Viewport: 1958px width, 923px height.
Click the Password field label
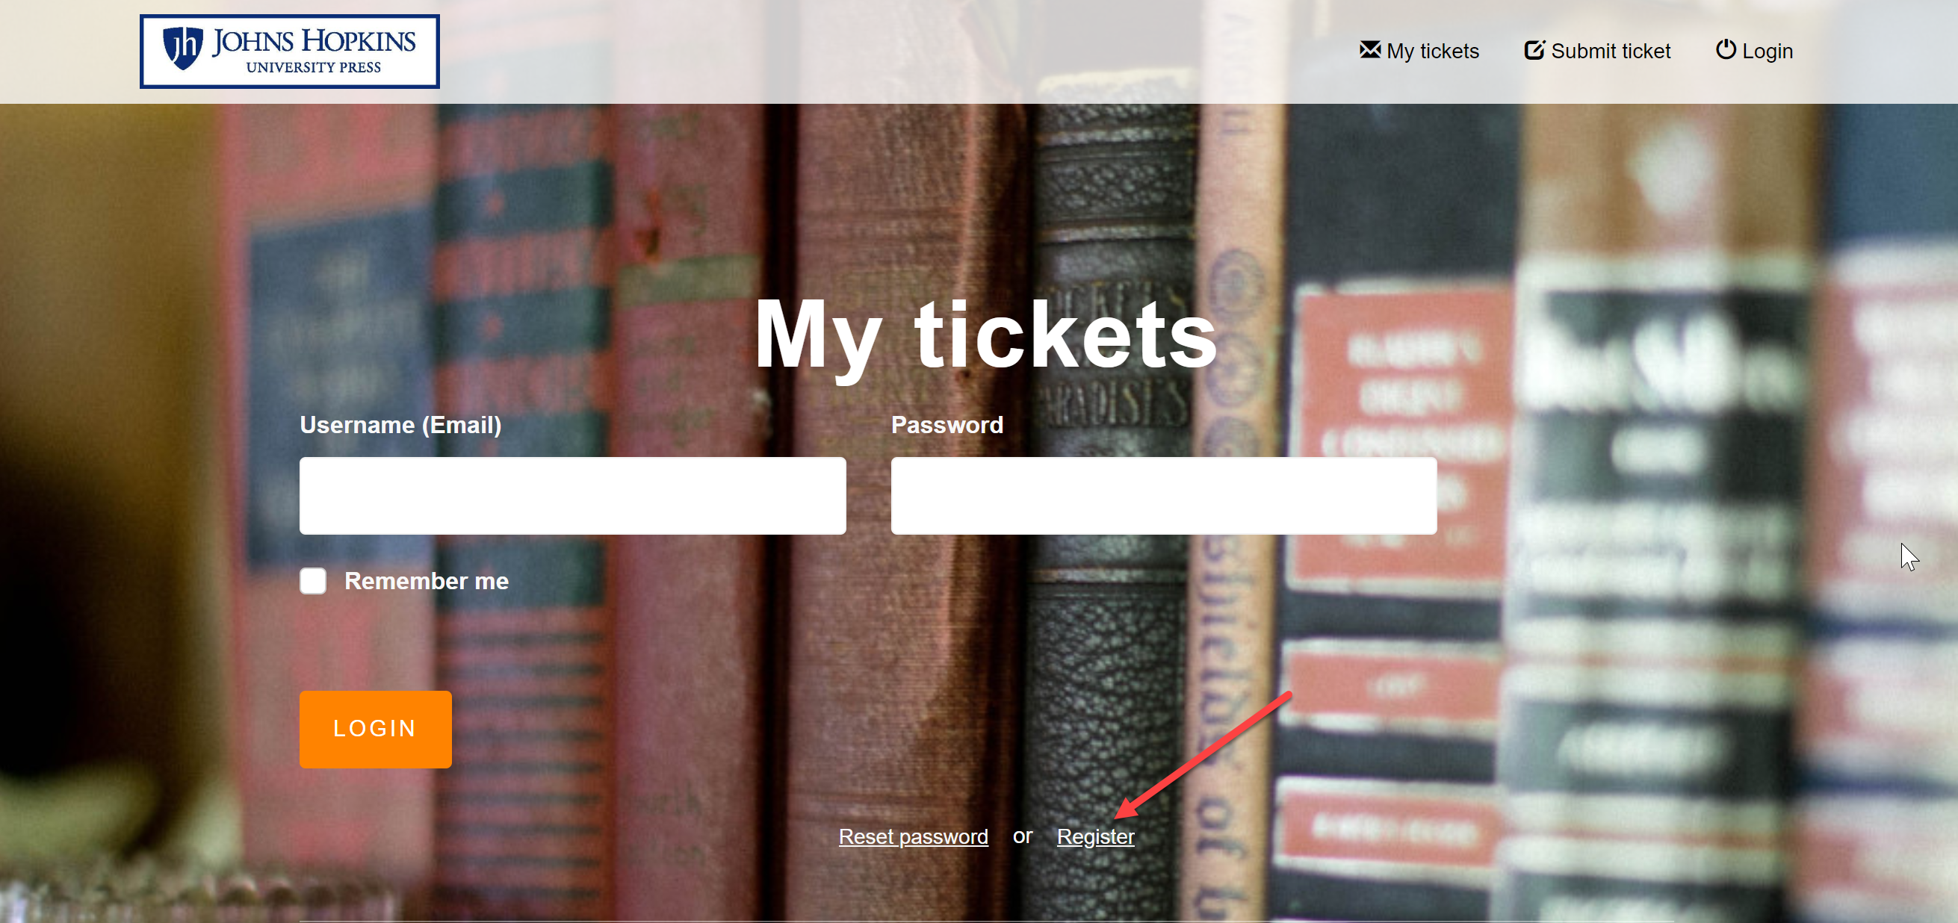click(947, 425)
